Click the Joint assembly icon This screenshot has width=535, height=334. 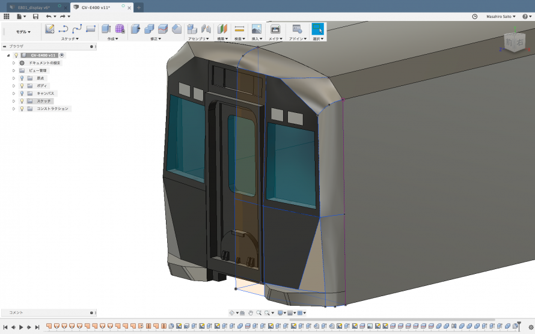206,29
